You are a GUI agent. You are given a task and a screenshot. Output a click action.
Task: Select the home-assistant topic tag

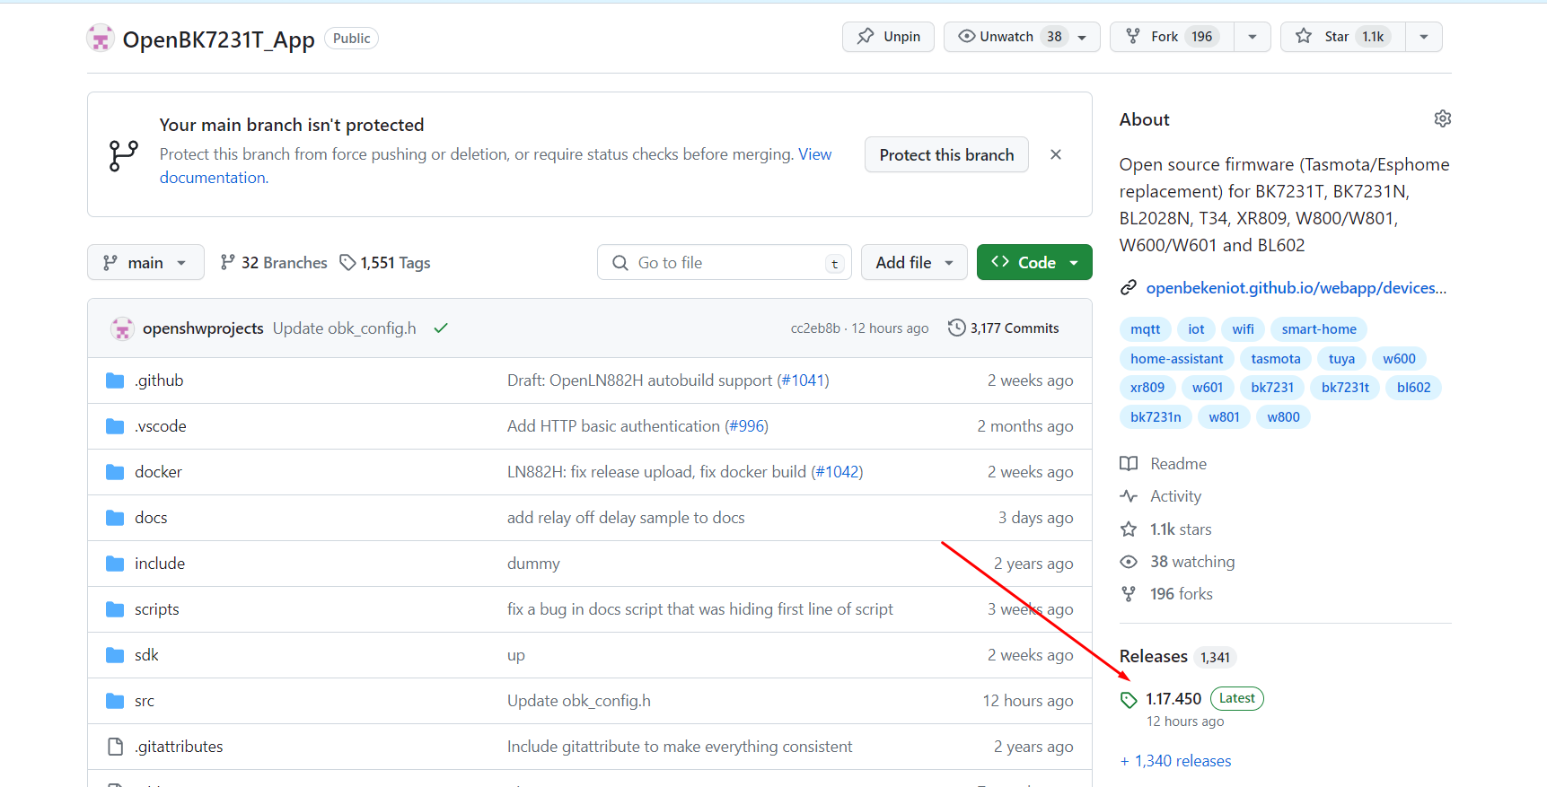1176,359
